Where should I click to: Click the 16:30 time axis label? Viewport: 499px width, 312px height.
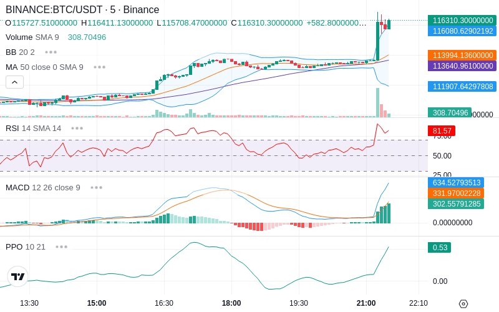coord(164,303)
